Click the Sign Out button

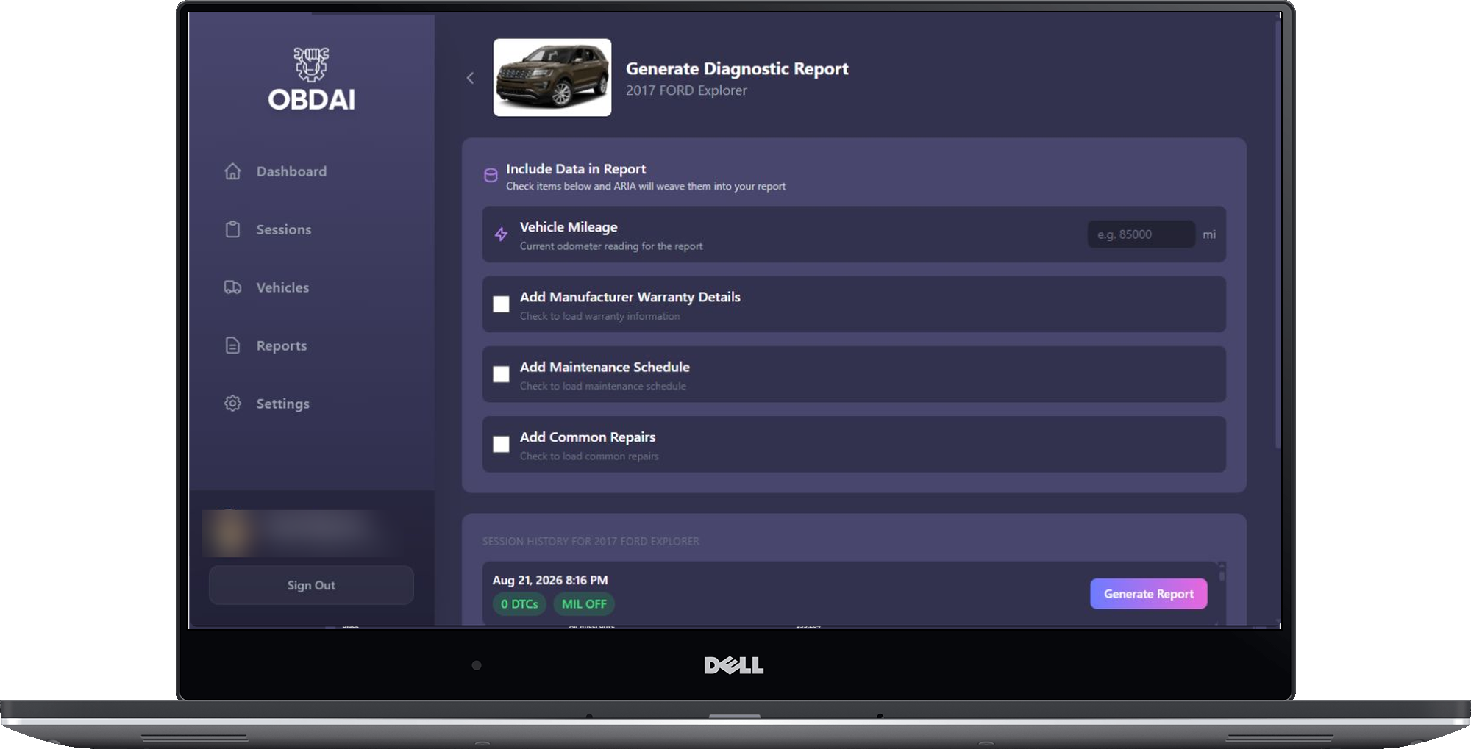tap(311, 585)
